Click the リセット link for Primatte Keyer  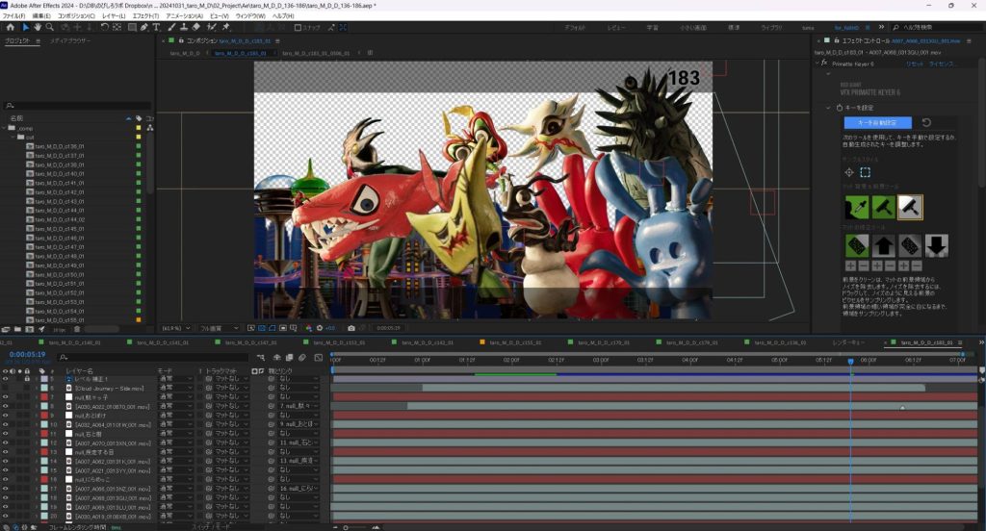point(915,64)
